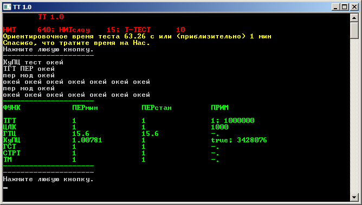Click the ПЕРстан column header

(x=157, y=108)
